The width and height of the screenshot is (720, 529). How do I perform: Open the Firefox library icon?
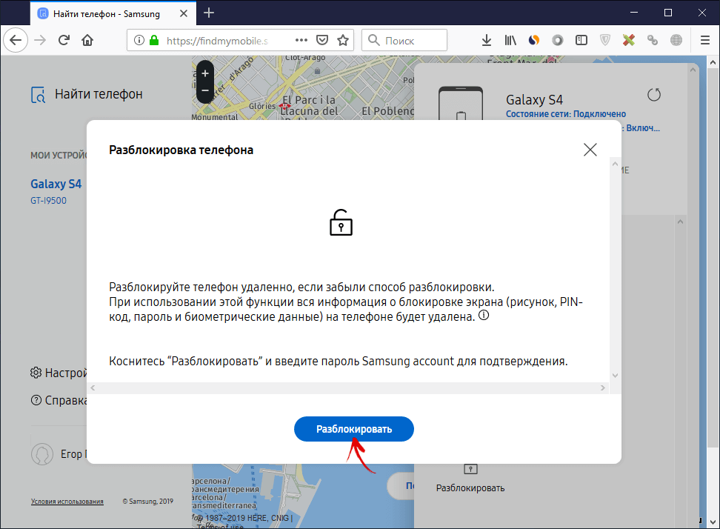coord(510,41)
